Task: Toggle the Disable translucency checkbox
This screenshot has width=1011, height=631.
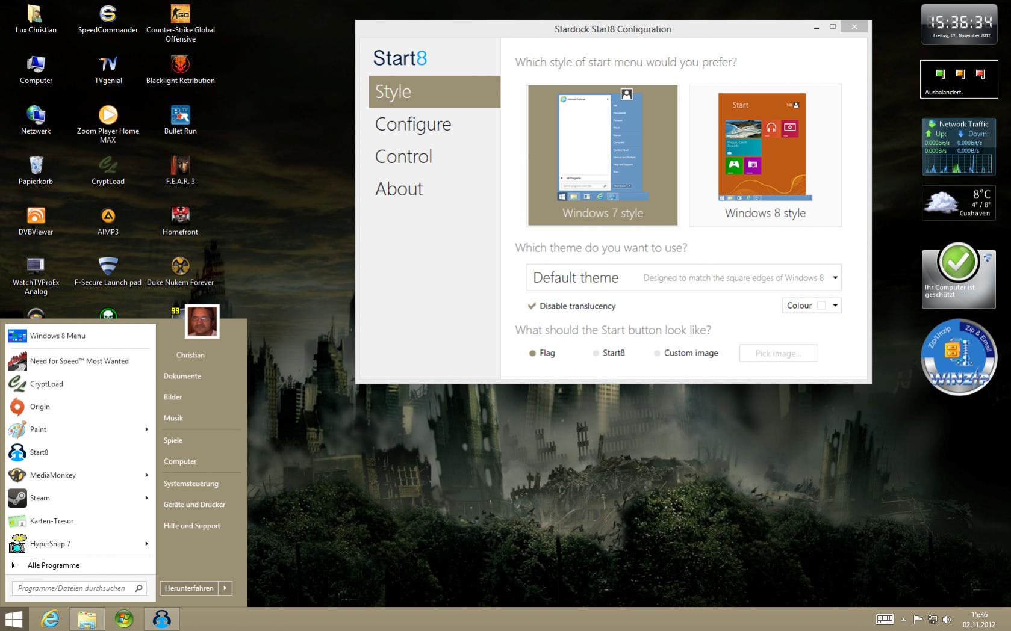Action: (x=532, y=306)
